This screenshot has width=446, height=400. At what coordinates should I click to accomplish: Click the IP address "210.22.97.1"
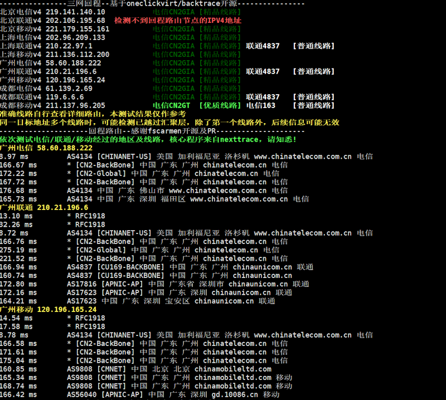(69, 46)
